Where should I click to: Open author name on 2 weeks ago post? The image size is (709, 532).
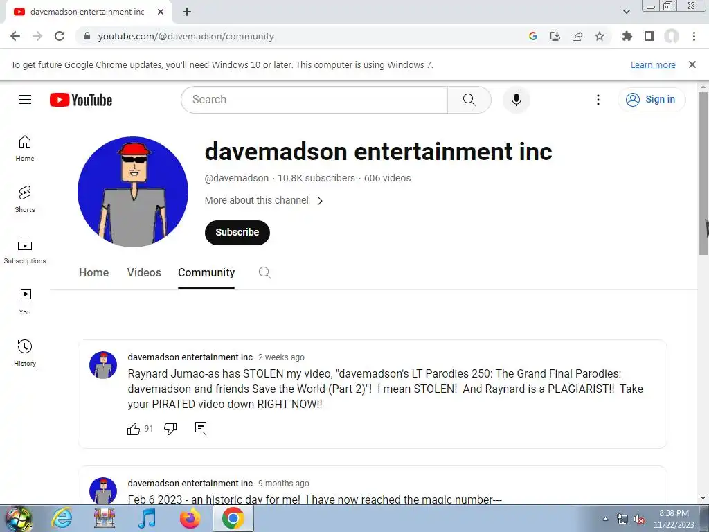pos(190,357)
